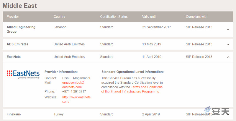This screenshot has width=236, height=121.
Task: Expand the ABS Emirates row chevron
Action: coord(228,44)
